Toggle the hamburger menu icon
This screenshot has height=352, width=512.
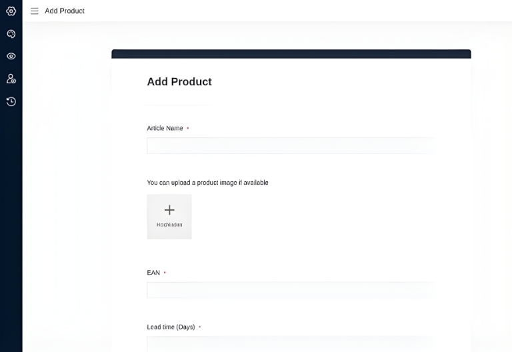35,11
